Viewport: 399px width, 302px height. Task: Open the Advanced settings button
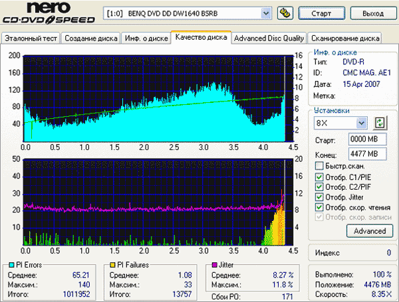370,231
